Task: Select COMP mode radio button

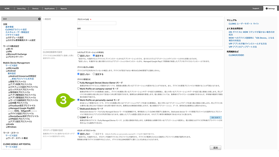Action: (78, 117)
